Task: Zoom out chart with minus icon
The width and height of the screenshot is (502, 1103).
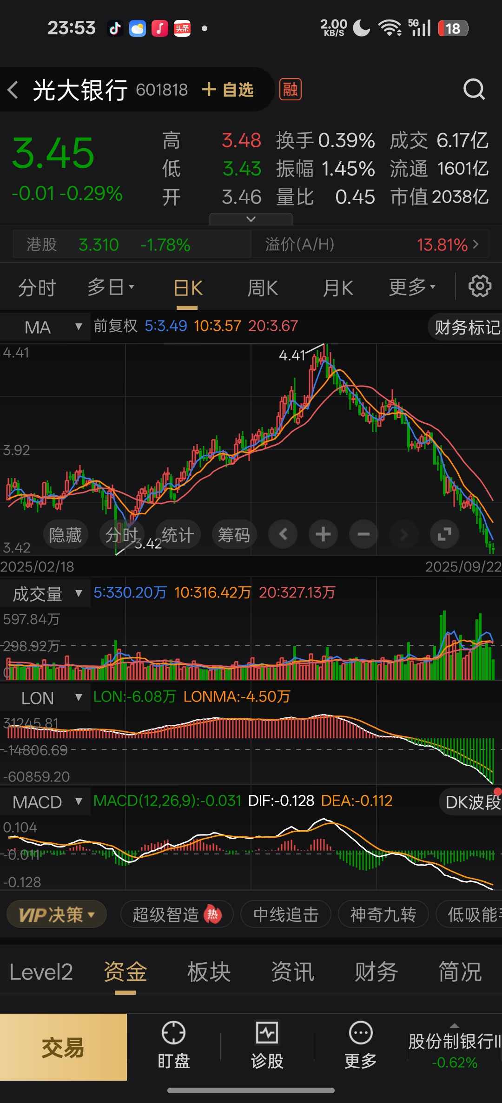Action: 364,534
